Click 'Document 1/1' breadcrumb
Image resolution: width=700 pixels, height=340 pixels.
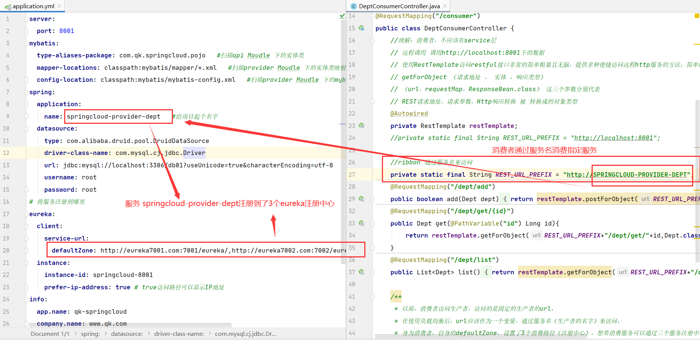point(50,334)
